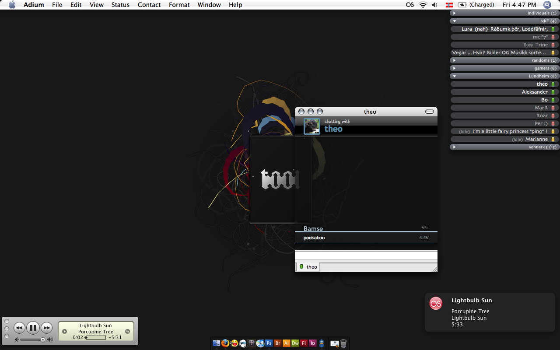
Task: Open Spotlight search magnifier icon
Action: 547,5
